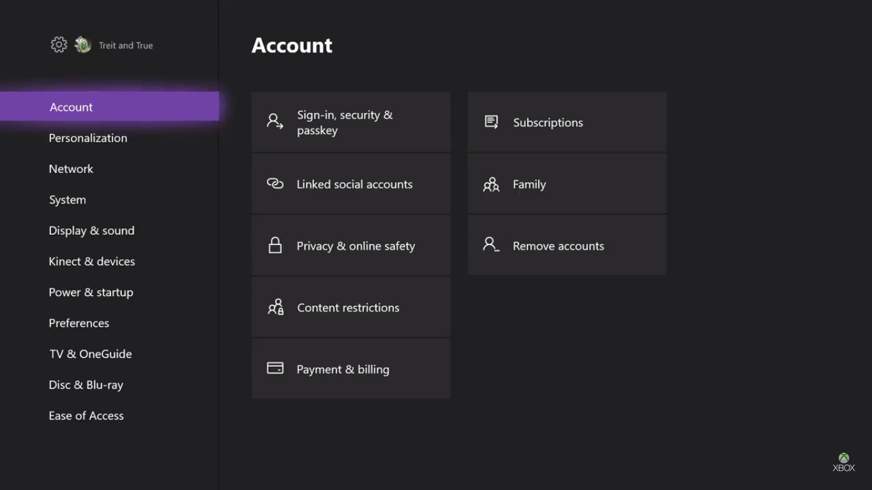Click the sign-in person arrow icon
The image size is (872, 490).
pos(275,122)
